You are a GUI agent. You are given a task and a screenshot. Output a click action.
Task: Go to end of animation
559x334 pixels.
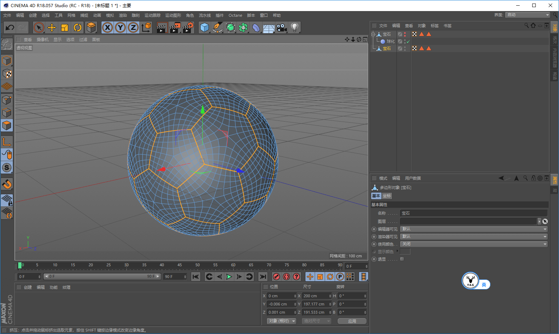tap(263, 277)
